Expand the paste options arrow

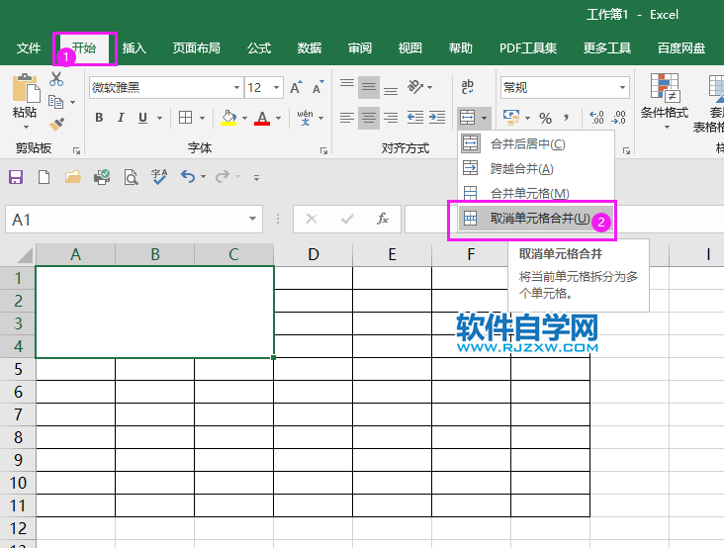click(x=26, y=127)
